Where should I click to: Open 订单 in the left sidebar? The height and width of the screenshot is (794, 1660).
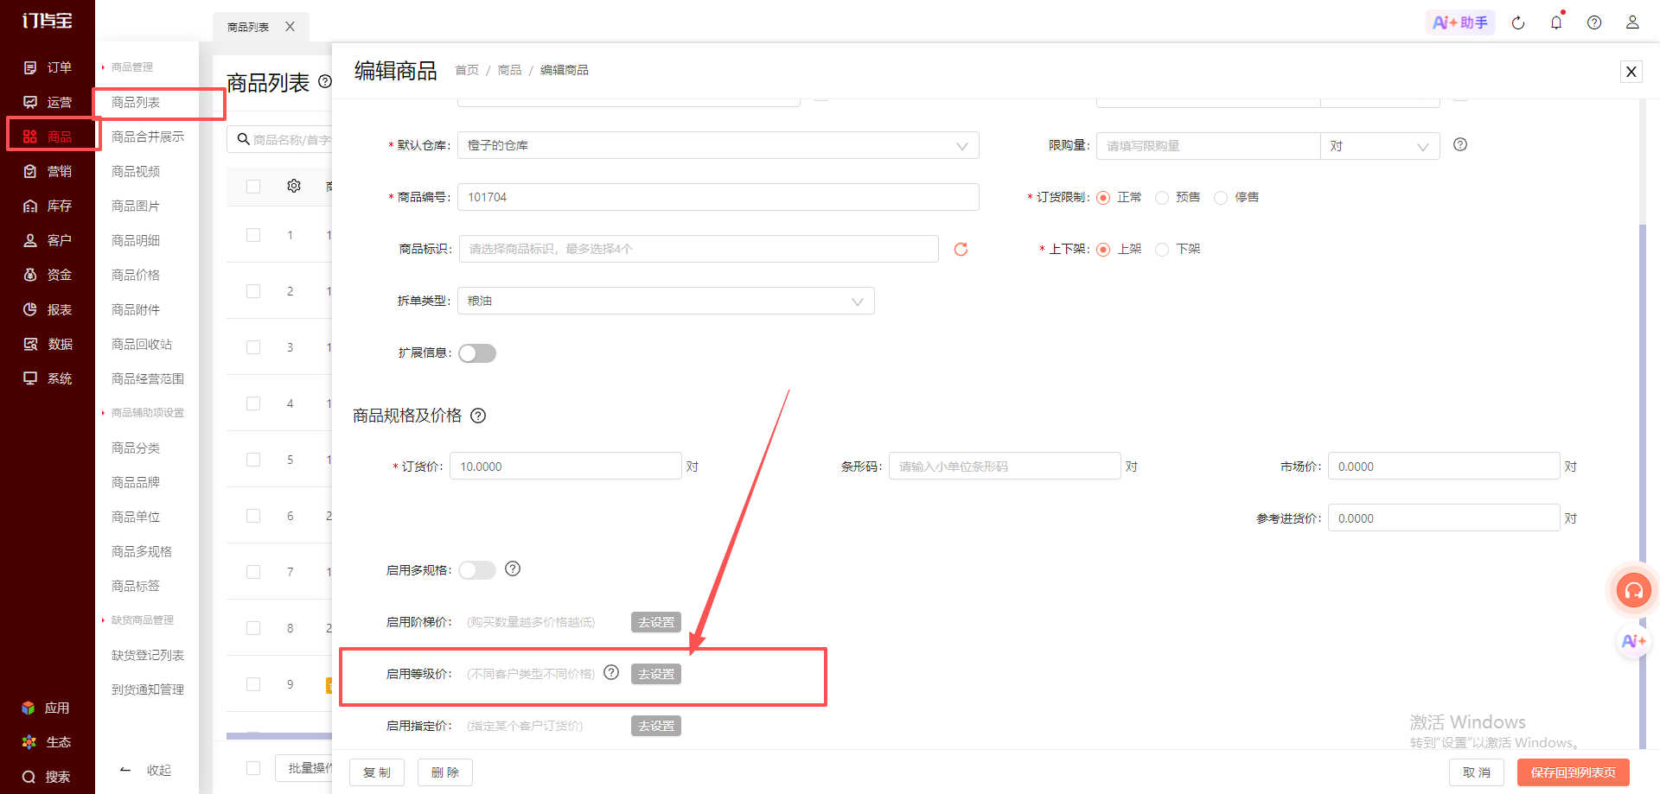48,67
